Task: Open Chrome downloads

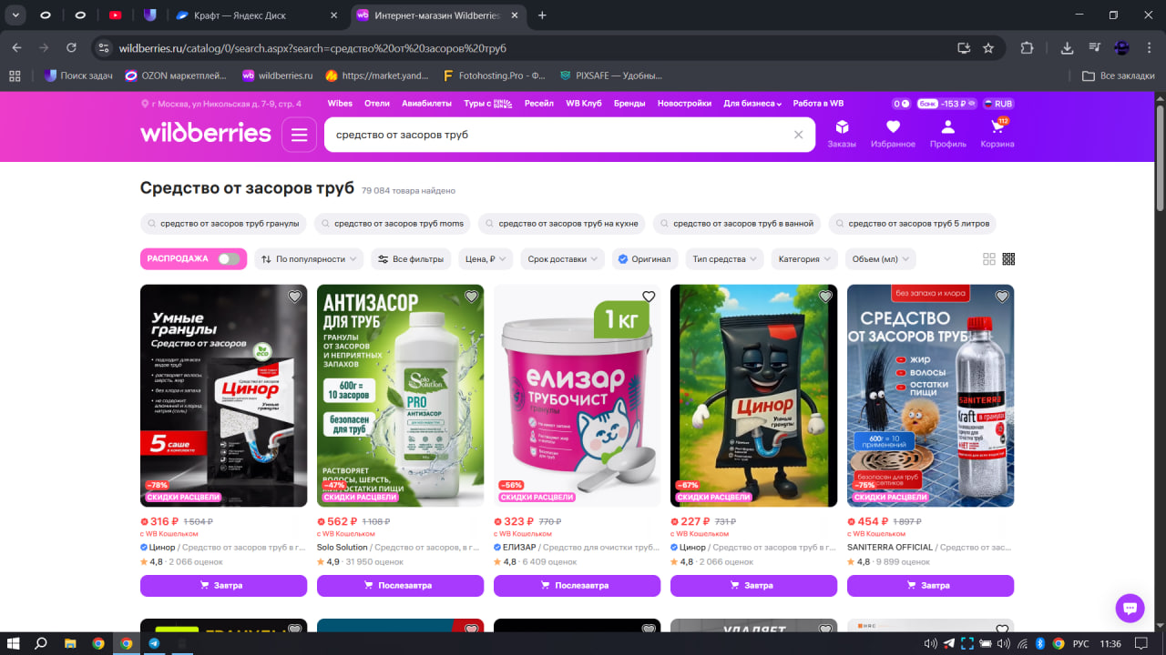Action: (x=1068, y=48)
